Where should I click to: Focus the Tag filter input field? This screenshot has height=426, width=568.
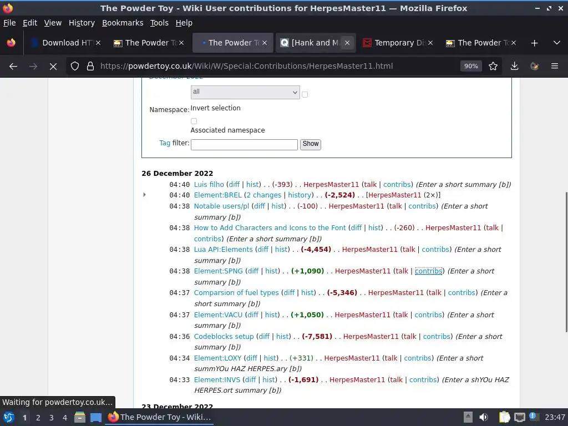[x=244, y=145]
